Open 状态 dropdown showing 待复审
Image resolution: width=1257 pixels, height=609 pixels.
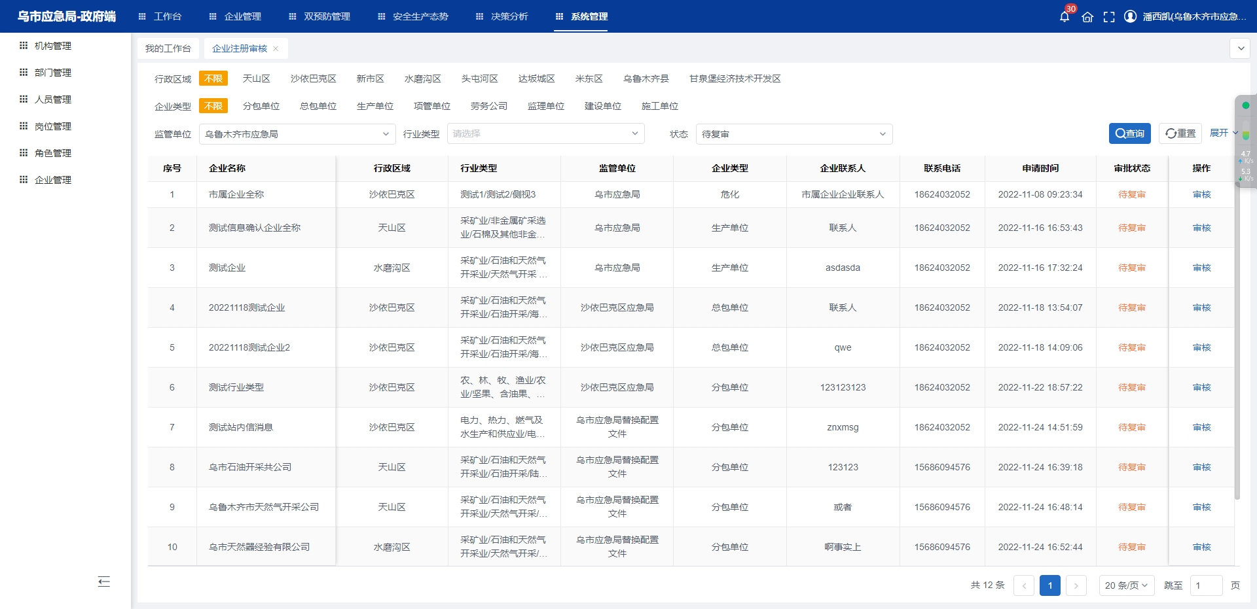point(794,134)
